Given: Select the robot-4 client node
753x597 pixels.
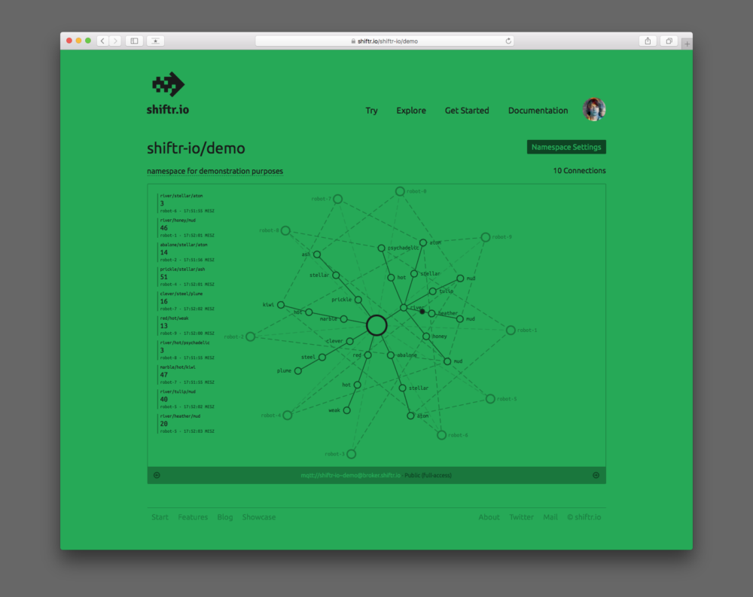Looking at the screenshot, I should click(287, 416).
